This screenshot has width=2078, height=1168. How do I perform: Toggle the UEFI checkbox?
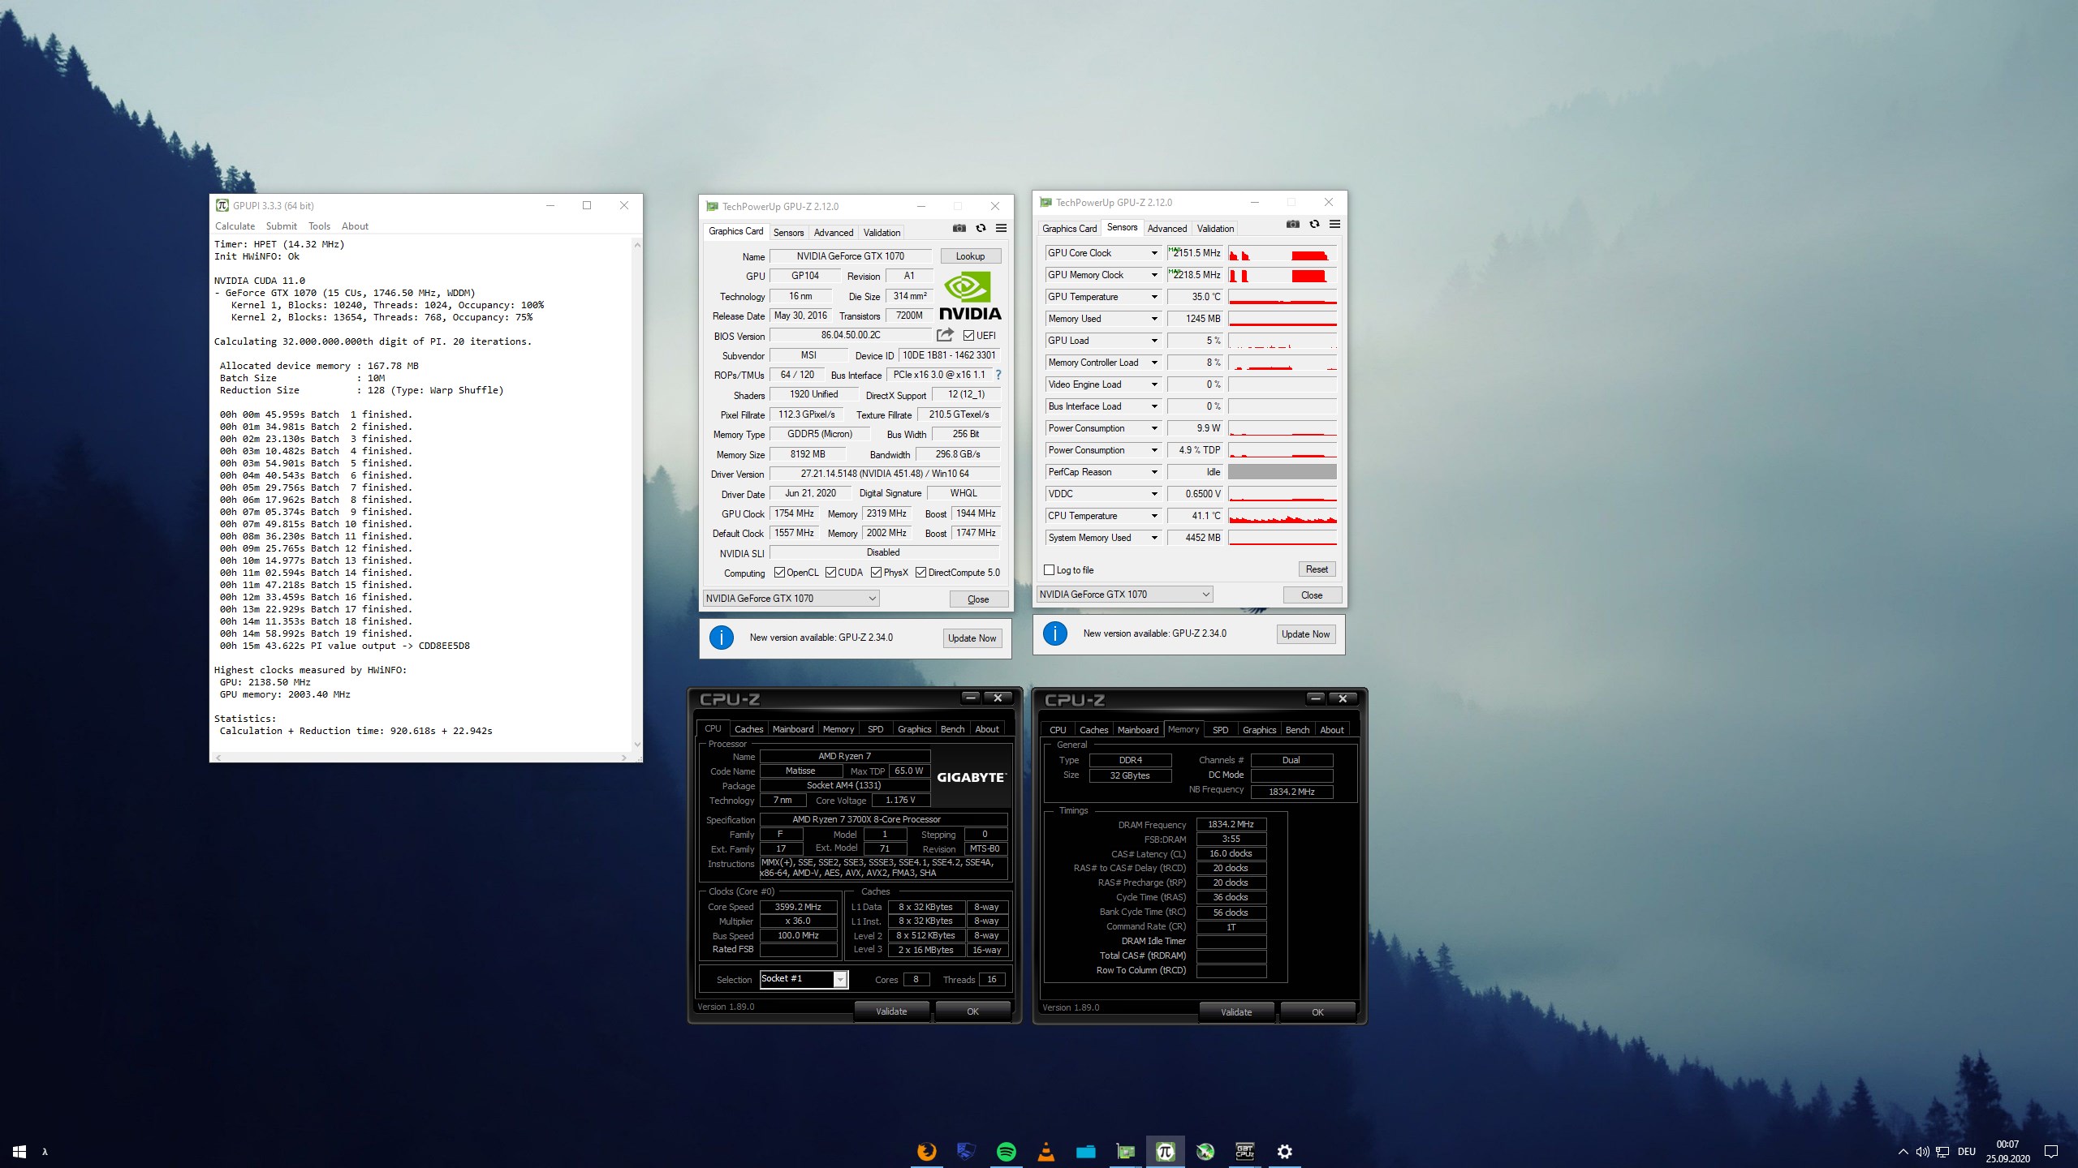[x=968, y=335]
